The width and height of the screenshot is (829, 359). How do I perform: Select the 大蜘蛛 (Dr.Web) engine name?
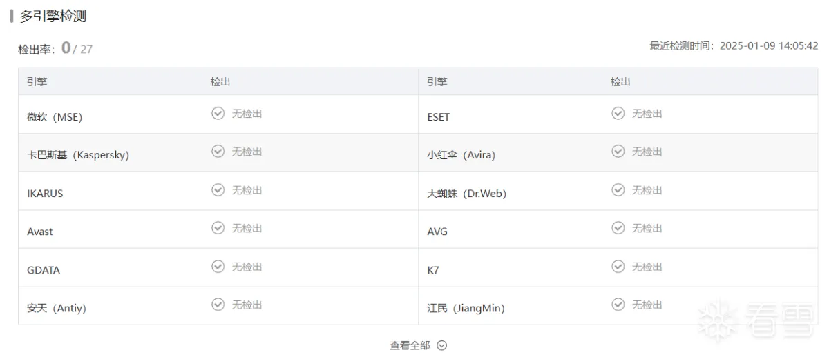[467, 194]
